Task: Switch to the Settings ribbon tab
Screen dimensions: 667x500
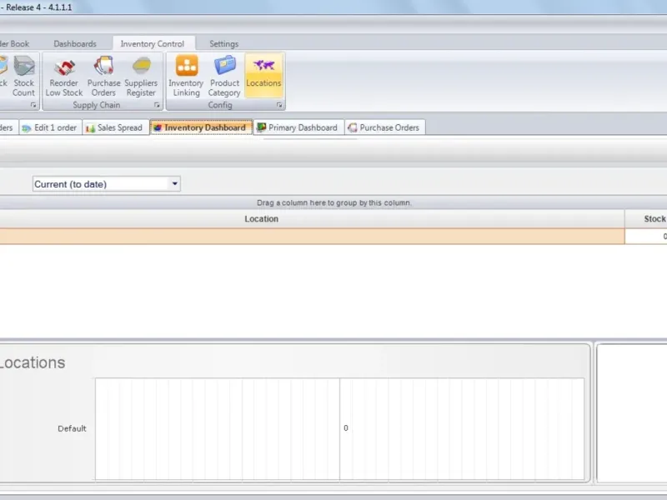Action: [x=223, y=44]
